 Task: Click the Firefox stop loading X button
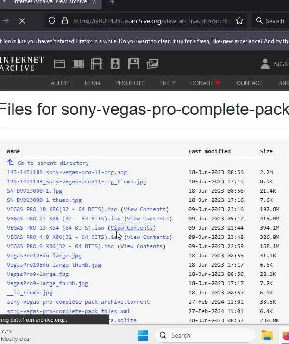click(22, 21)
